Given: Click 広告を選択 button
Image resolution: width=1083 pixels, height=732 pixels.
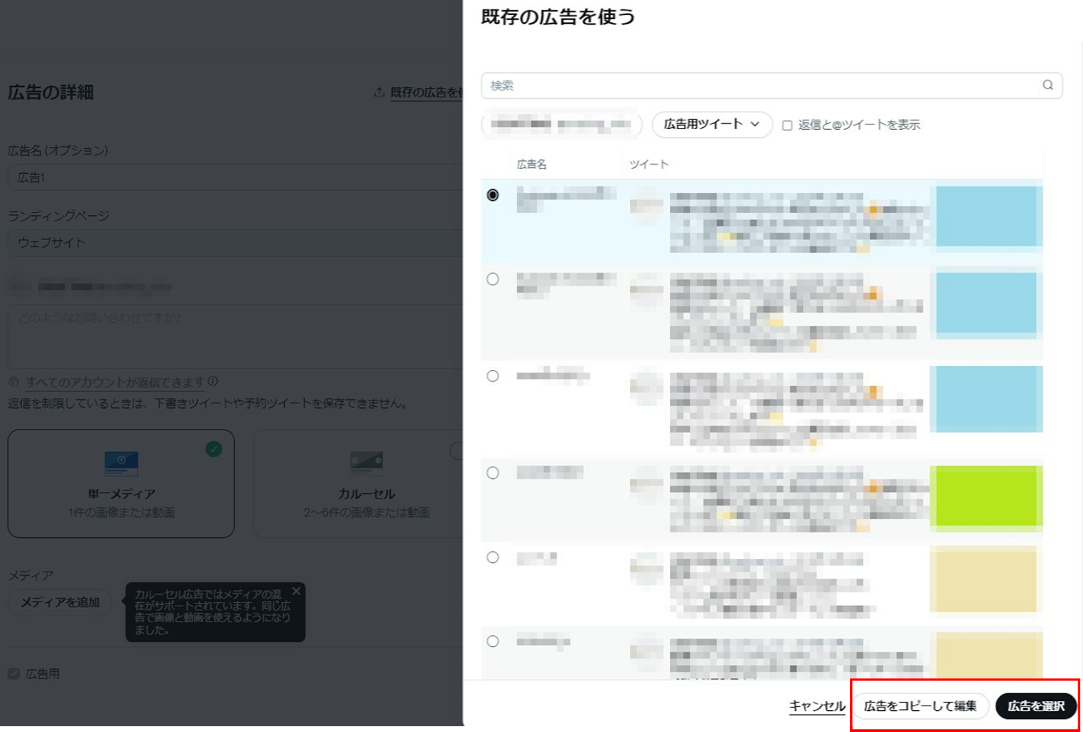Looking at the screenshot, I should point(1036,706).
